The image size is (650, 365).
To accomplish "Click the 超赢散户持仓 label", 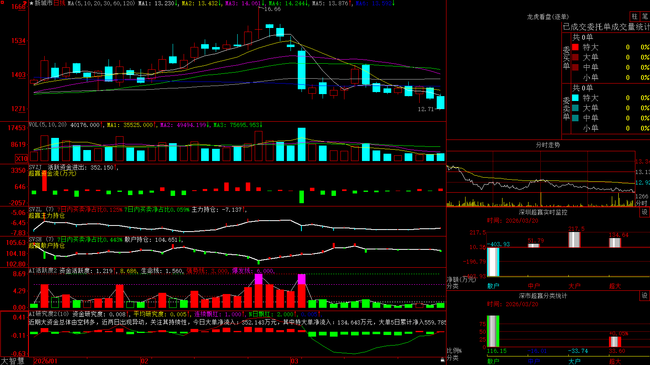I will point(47,245).
